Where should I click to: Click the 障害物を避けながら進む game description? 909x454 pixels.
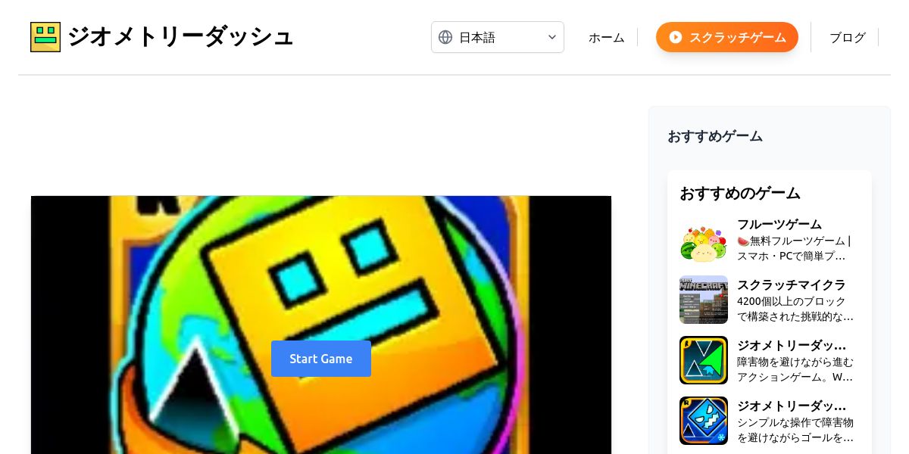point(795,369)
